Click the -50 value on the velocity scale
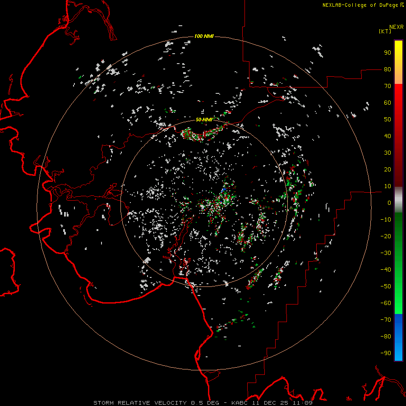Image resolution: width=406 pixels, height=406 pixels. pos(386,286)
